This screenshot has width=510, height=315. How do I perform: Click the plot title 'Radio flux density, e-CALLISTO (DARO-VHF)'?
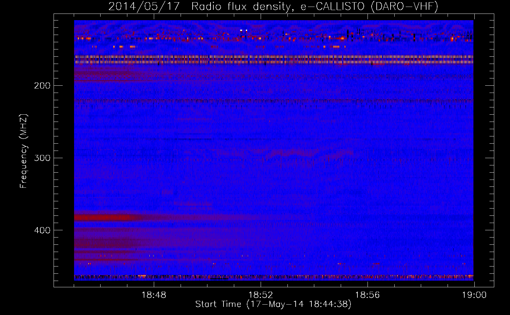(315, 6)
